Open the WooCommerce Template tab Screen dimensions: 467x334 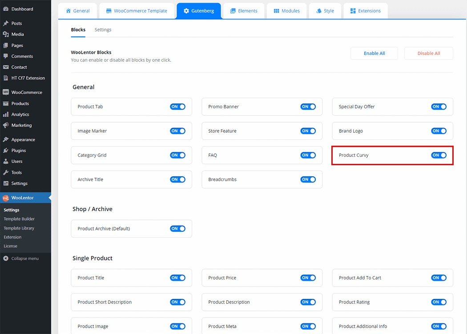pyautogui.click(x=137, y=11)
